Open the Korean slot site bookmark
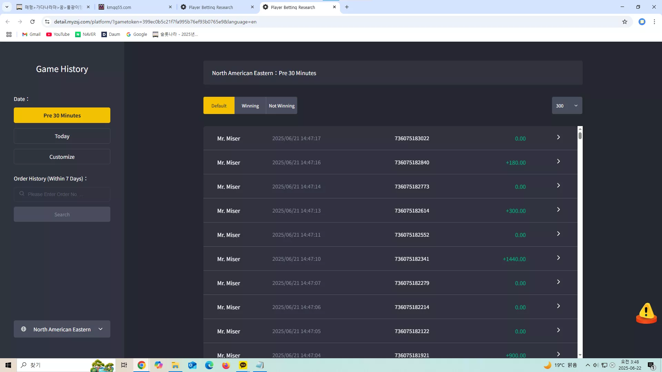 pyautogui.click(x=175, y=34)
